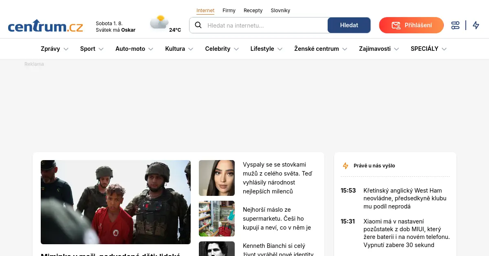Viewport: 489px width, 256px height.
Task: Open the Zajímavosti section
Action: click(x=375, y=49)
